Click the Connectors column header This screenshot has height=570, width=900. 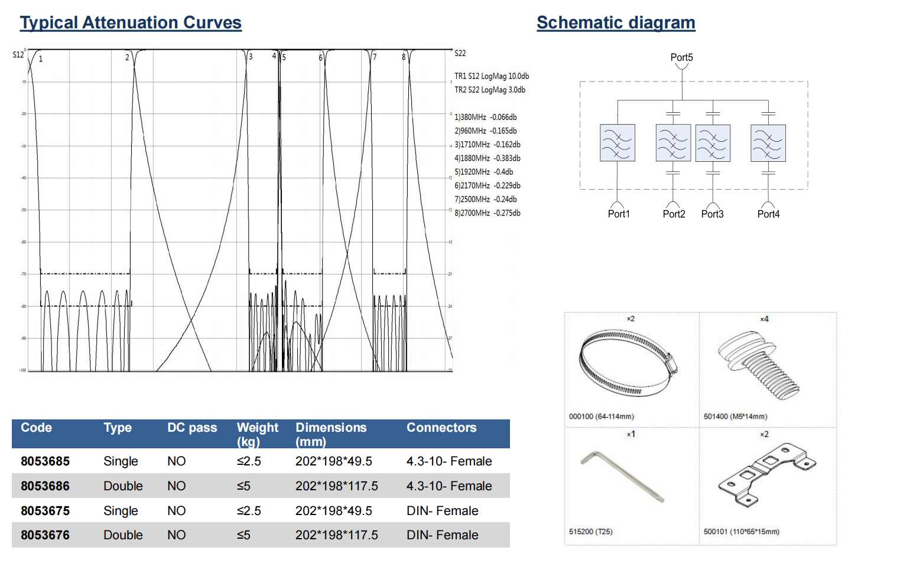pos(441,428)
